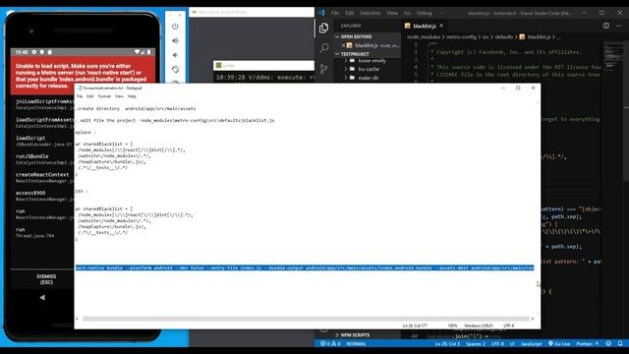Click the Windows (CRLF) Notepad status entry
Screen dimensions: 629x354
pos(479,325)
